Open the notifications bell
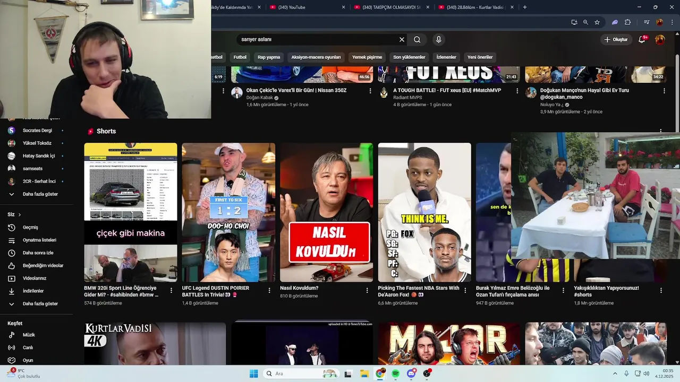Viewport: 680px width, 382px height. pos(642,39)
